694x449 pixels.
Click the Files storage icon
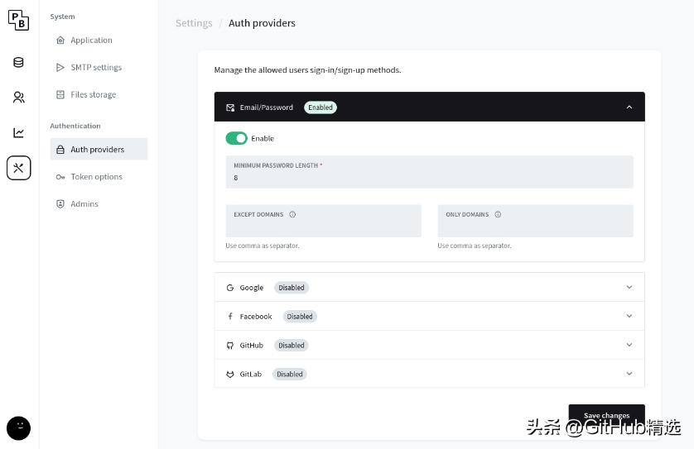pos(60,94)
